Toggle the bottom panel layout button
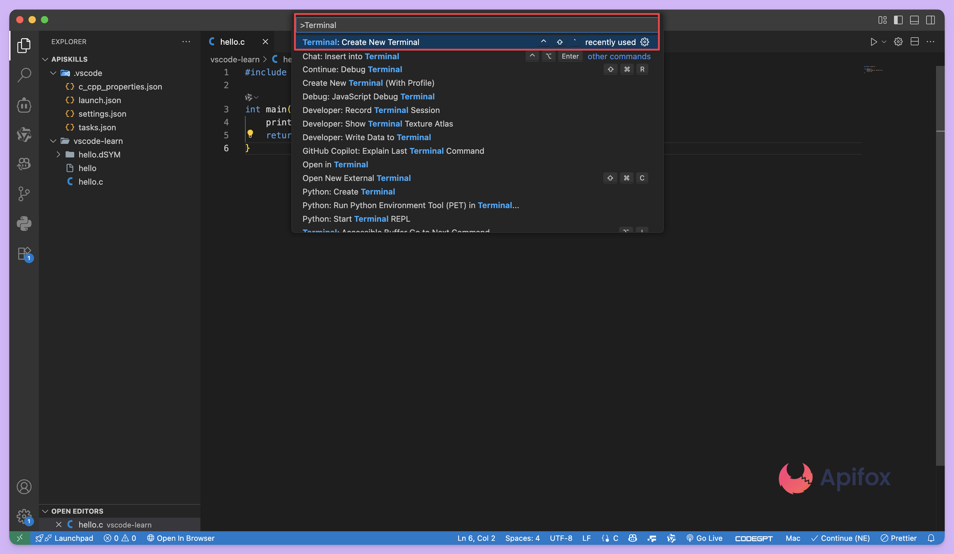 pyautogui.click(x=914, y=20)
